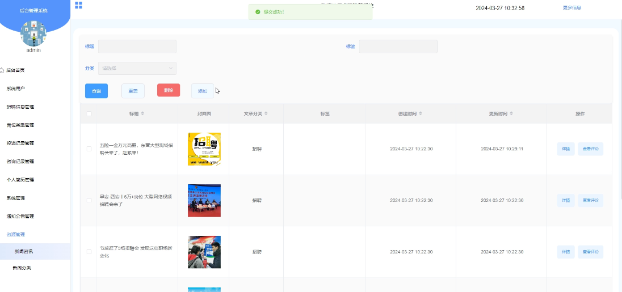This screenshot has height=292, width=622.
Task: Check the row starting with 五险一金万元高薪
Action: coord(89,149)
